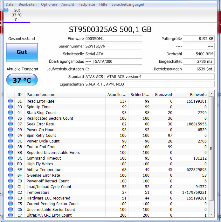Viewport: 221px width, 222px height.
Task: Open the Ansicht menu
Action: click(x=68, y=4)
